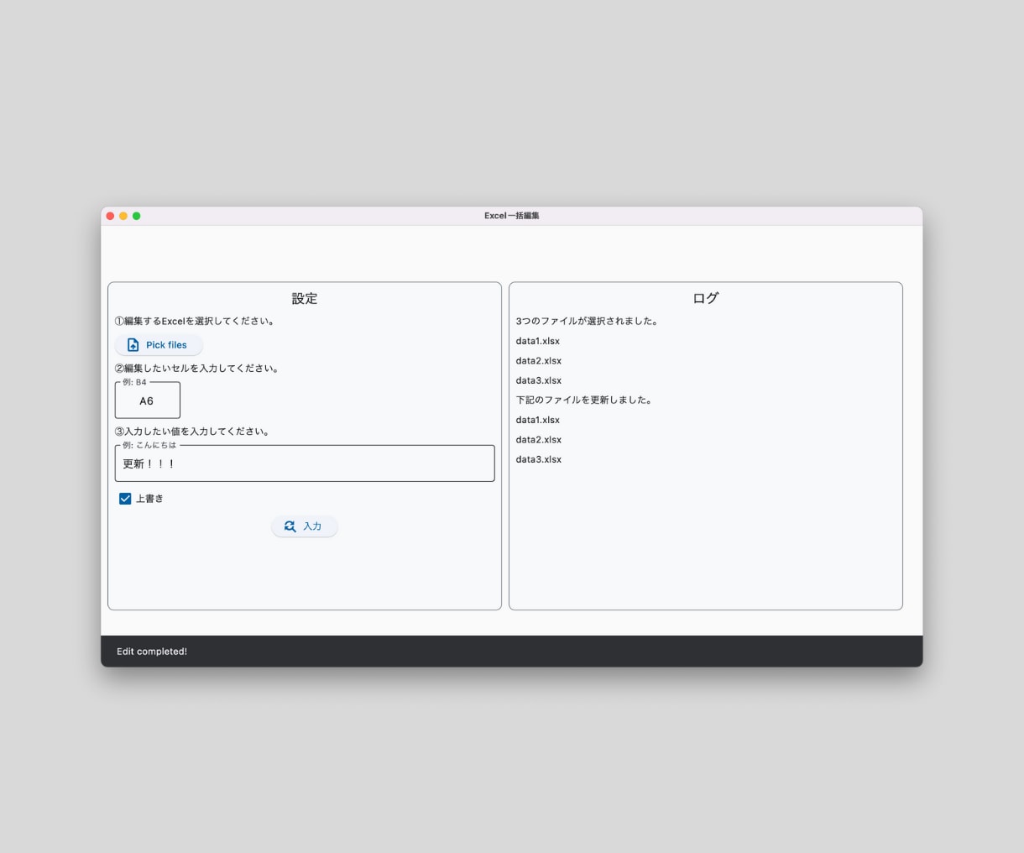
Task: Click the refresh icon on the 入力 button
Action: [290, 526]
